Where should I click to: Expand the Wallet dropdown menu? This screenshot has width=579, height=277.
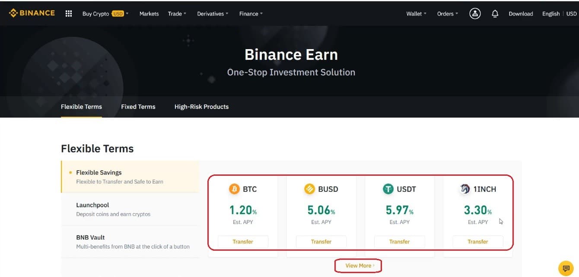417,14
